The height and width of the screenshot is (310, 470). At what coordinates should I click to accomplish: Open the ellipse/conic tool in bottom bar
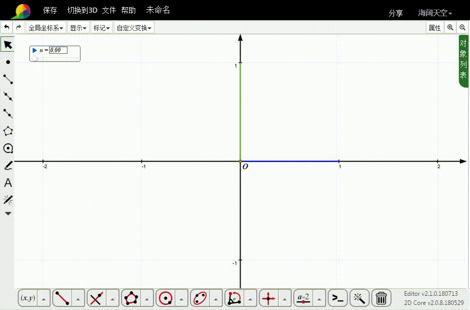tap(200, 298)
